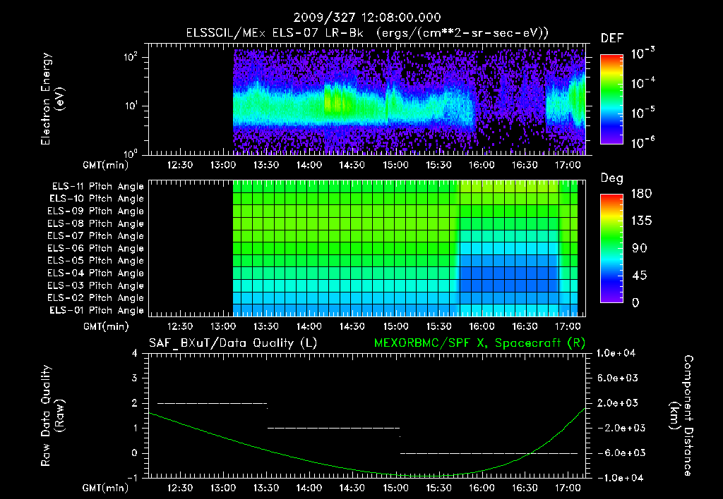Viewport: 723px width, 499px height.
Task: Select the ELS-04 Pitch Angle row label
Action: 96,273
